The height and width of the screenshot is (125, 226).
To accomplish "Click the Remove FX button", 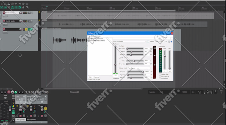I will [x=96, y=77].
